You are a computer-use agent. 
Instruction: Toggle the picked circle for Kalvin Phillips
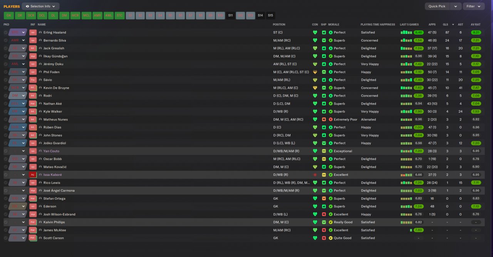pyautogui.click(x=6, y=222)
